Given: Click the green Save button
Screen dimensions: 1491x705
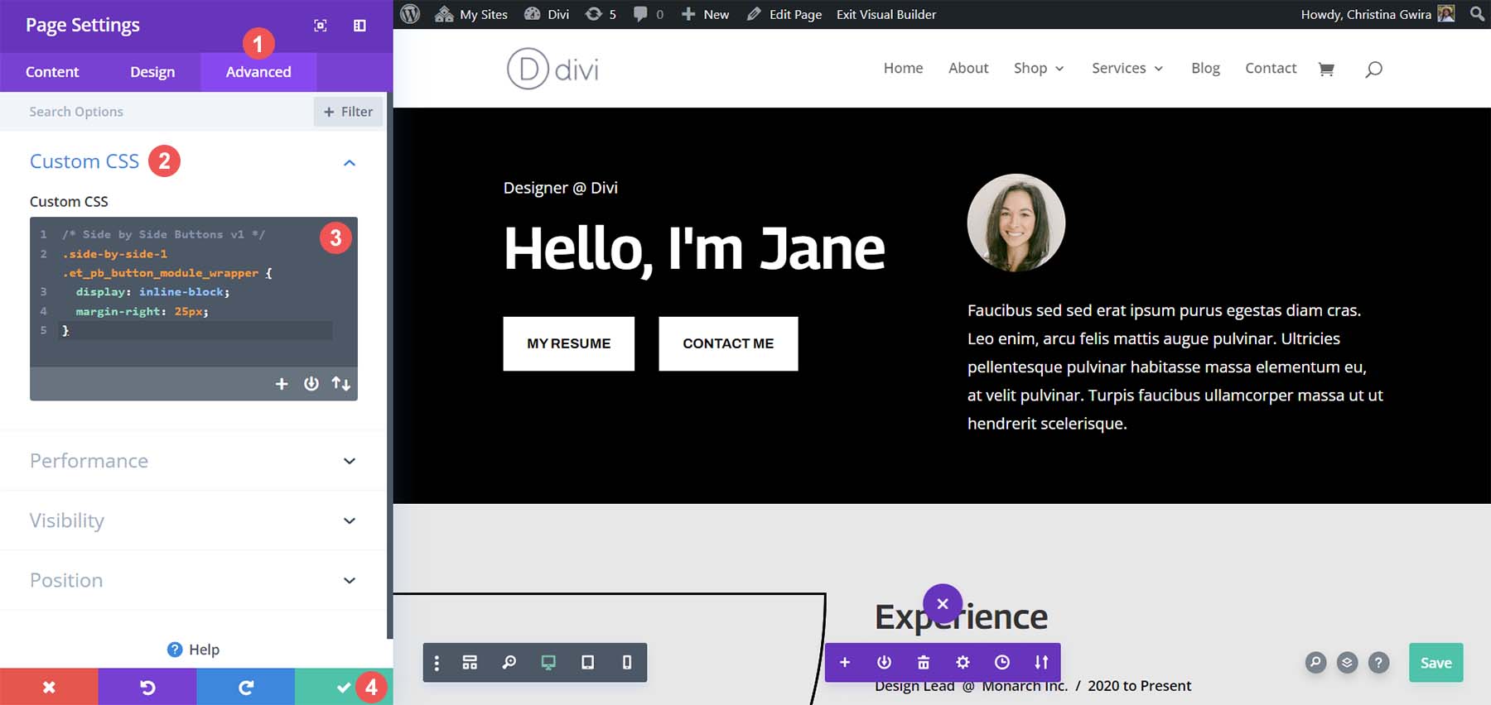Looking at the screenshot, I should coord(1436,663).
